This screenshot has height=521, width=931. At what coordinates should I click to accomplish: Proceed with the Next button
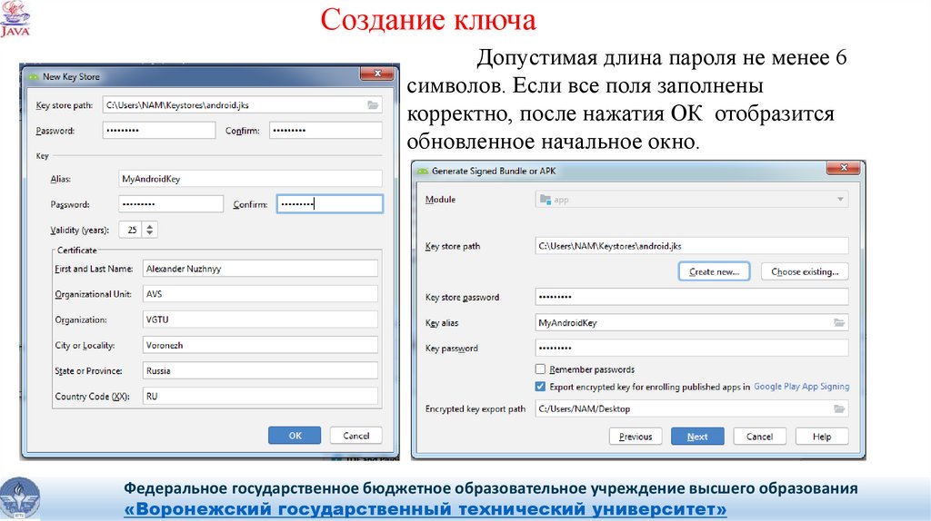tap(697, 437)
